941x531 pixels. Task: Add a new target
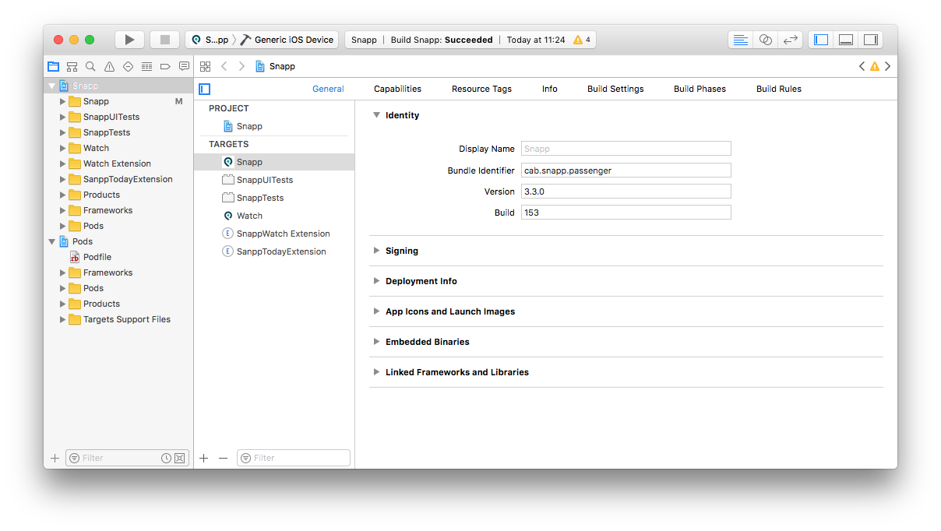click(204, 458)
